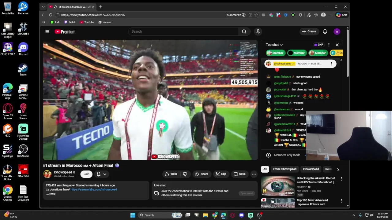The width and height of the screenshot is (392, 220).
Task: Open browser settings and more ellipsis
Action: click(330, 15)
